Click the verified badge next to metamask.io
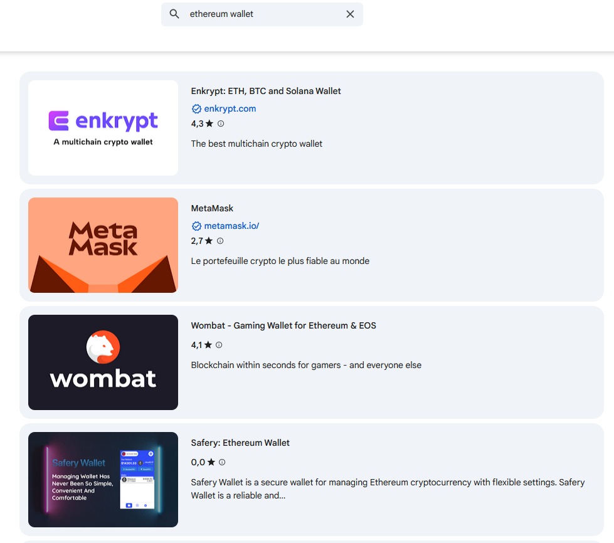This screenshot has height=543, width=614. 196,226
